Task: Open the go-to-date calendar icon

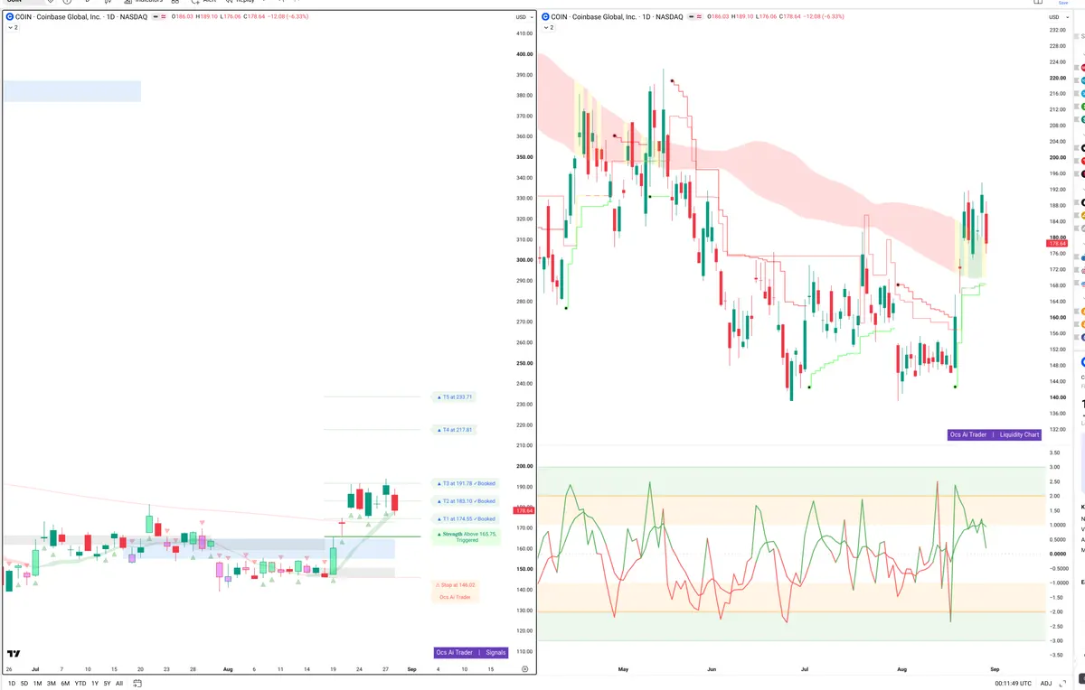Action: [137, 683]
